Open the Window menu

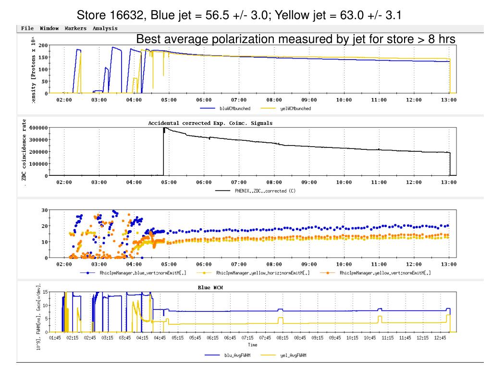pyautogui.click(x=49, y=28)
